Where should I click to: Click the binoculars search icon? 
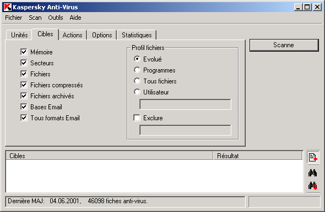click(x=312, y=173)
